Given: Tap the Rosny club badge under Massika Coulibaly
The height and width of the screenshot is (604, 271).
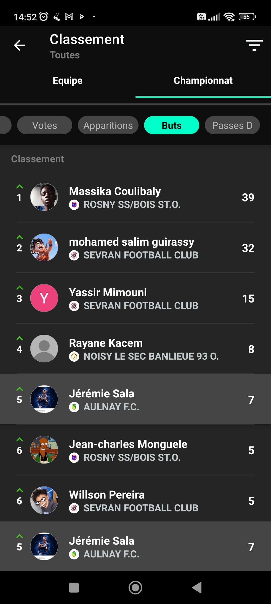Looking at the screenshot, I should [74, 205].
